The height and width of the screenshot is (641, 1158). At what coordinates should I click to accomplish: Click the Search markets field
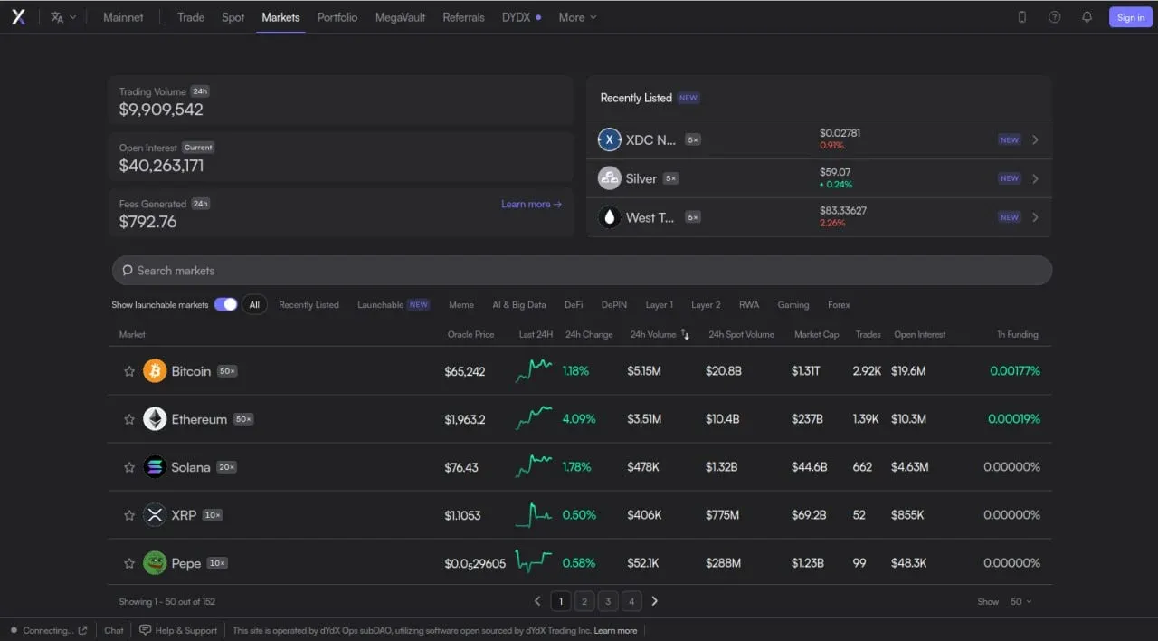pos(582,271)
